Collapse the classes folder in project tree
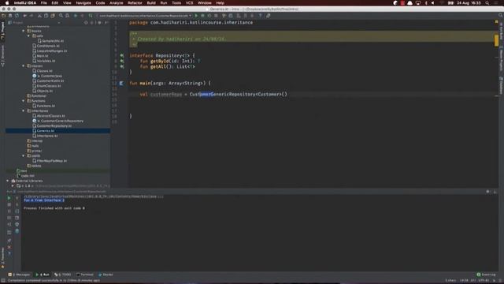Viewport: 504px width, 284px height. pos(24,66)
